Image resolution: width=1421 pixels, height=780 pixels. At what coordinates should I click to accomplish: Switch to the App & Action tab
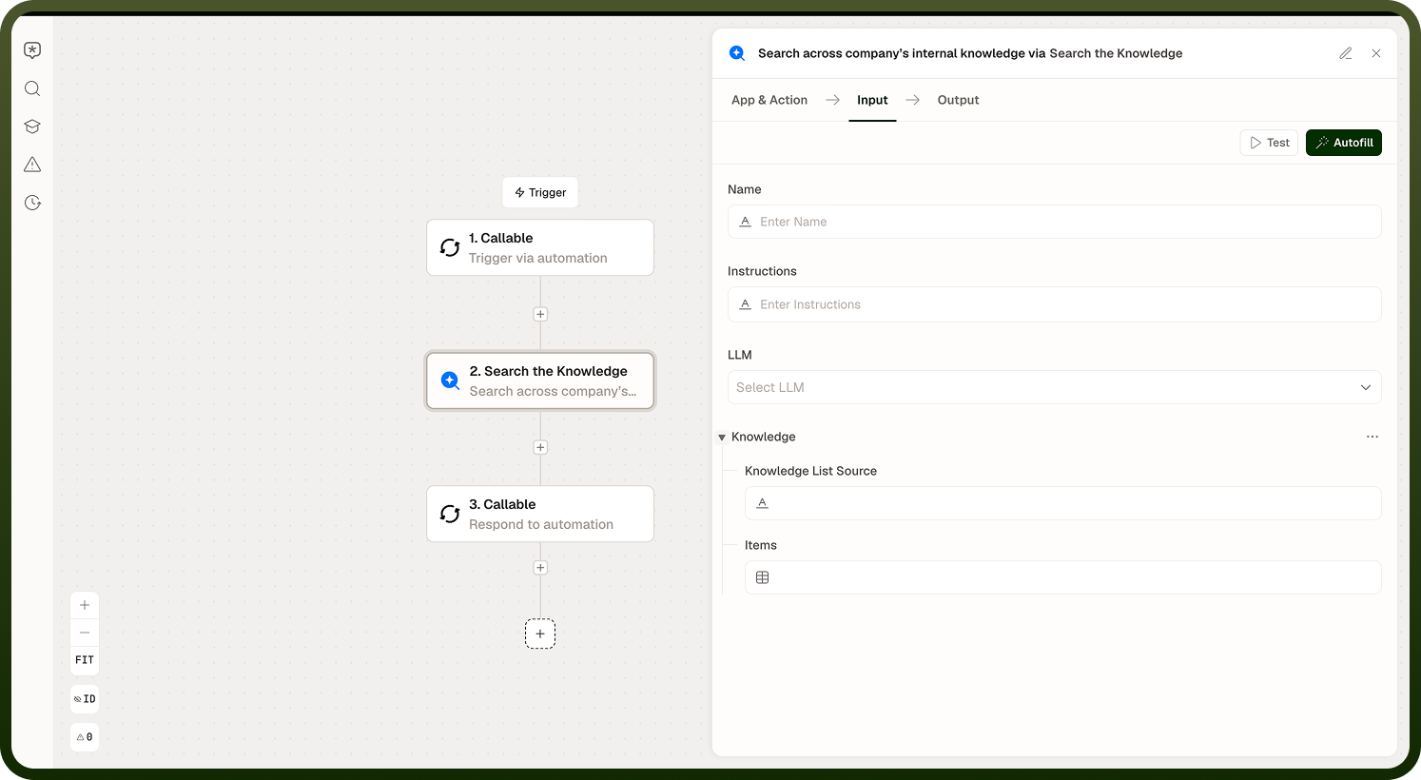pyautogui.click(x=769, y=100)
